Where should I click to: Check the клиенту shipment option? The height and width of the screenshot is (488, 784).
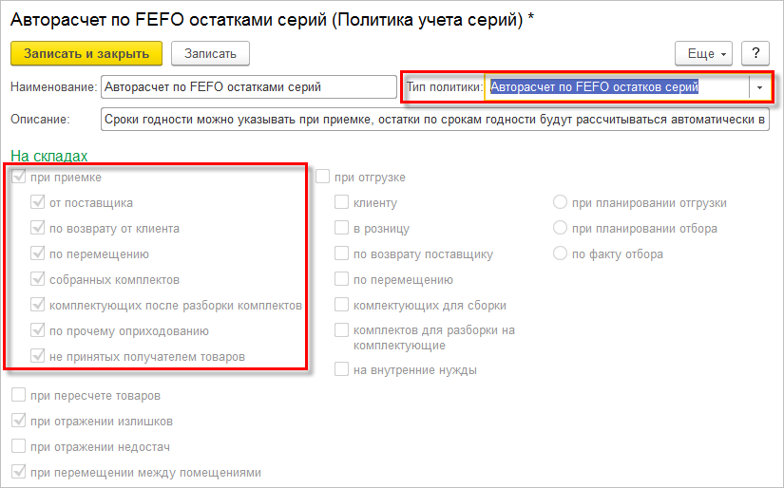click(x=341, y=202)
